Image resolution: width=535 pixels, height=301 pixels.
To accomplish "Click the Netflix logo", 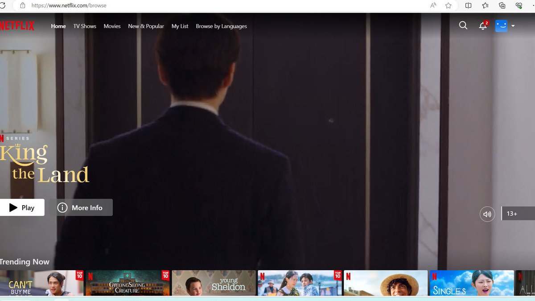I will pos(17,26).
